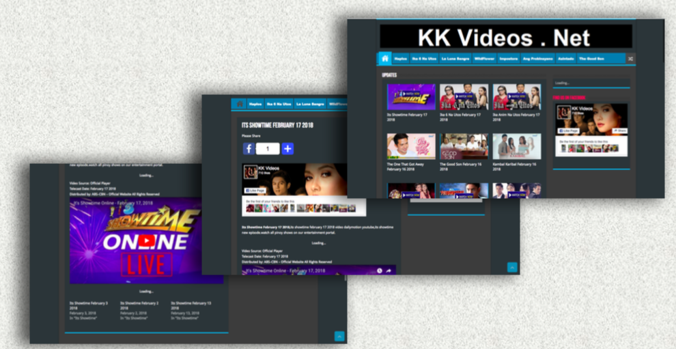Click 'Video Source: Official Player' in middle window
Screen dimensions: 676x349
(262, 251)
